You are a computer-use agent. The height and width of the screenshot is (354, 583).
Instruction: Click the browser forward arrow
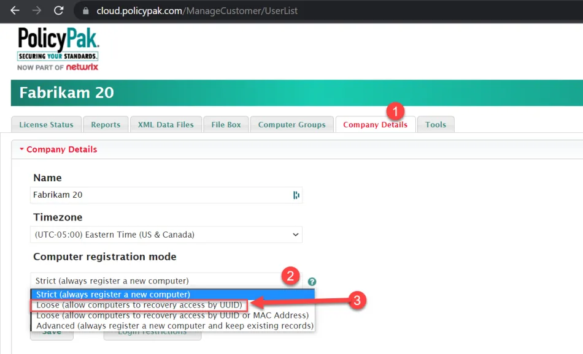tap(37, 10)
